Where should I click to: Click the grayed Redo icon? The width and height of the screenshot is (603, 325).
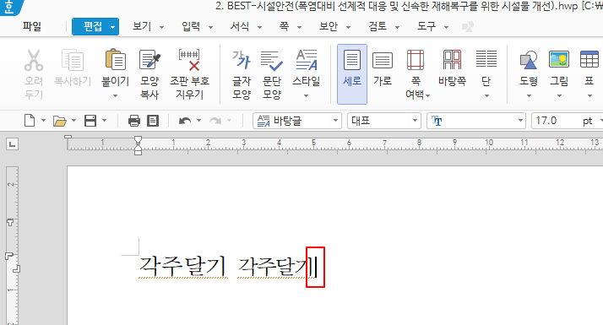pos(215,121)
